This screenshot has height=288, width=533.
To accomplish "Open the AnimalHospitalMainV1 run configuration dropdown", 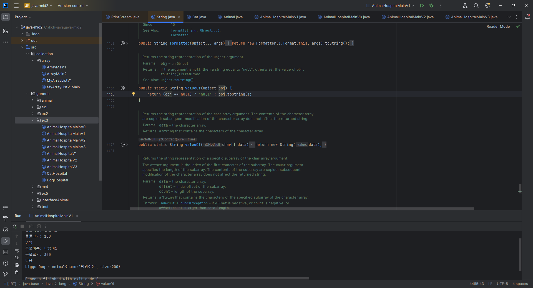I will [390, 6].
